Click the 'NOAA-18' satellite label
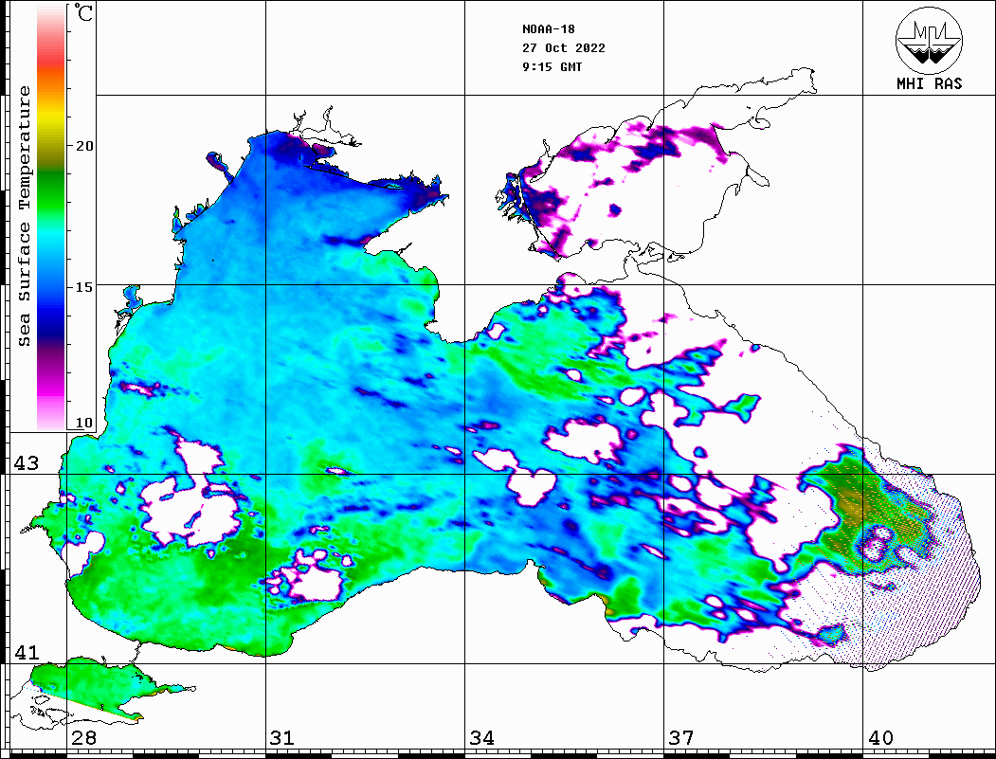Screen dimensions: 996x759 coord(548,29)
